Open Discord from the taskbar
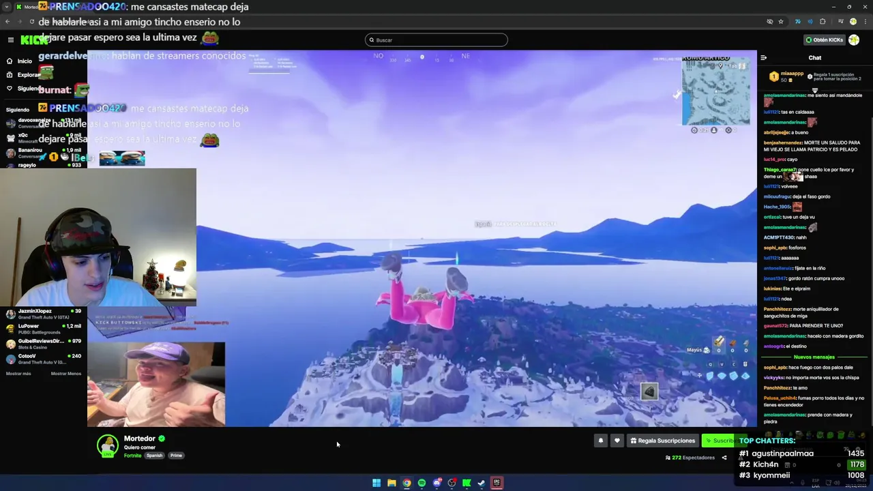873x491 pixels. [436, 483]
